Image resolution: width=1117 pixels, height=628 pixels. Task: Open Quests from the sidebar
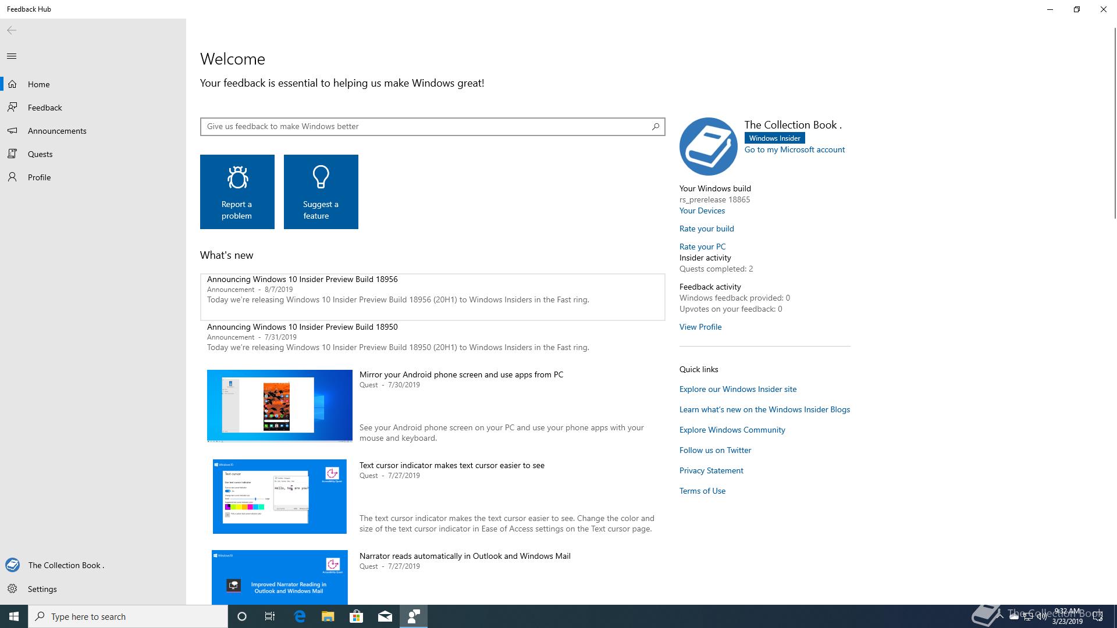[x=93, y=154]
